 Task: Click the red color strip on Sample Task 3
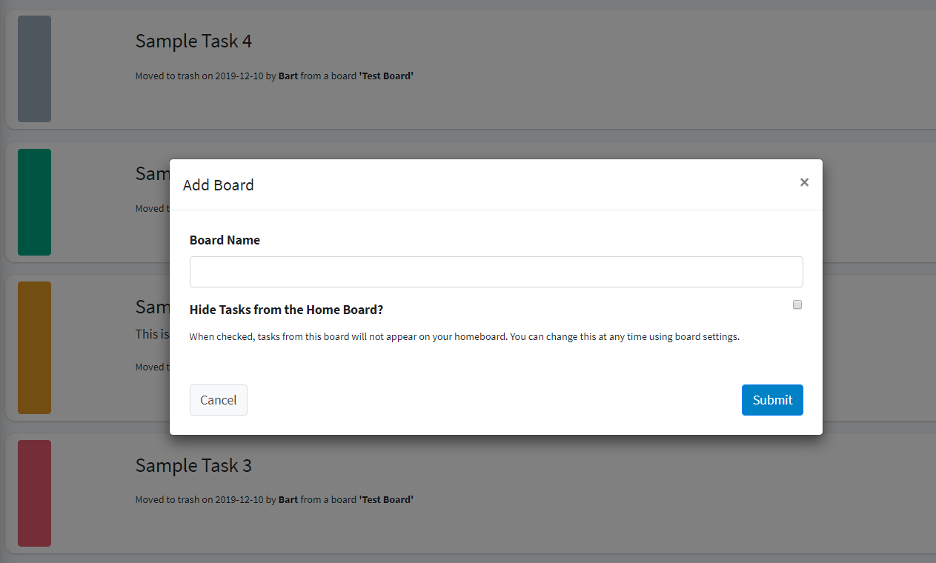[34, 493]
